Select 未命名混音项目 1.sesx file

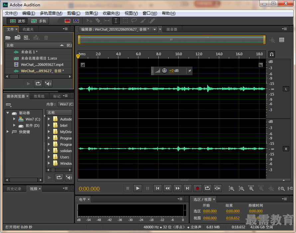point(38,58)
